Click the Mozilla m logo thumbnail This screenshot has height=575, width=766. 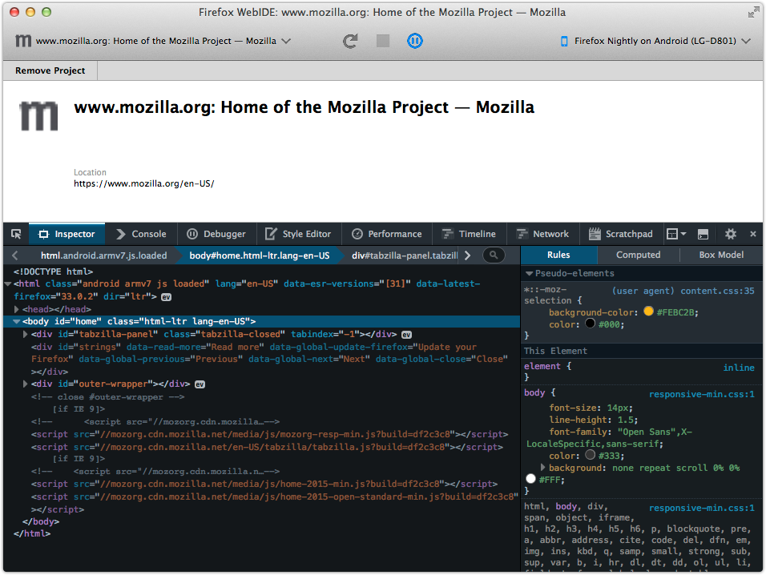38,115
